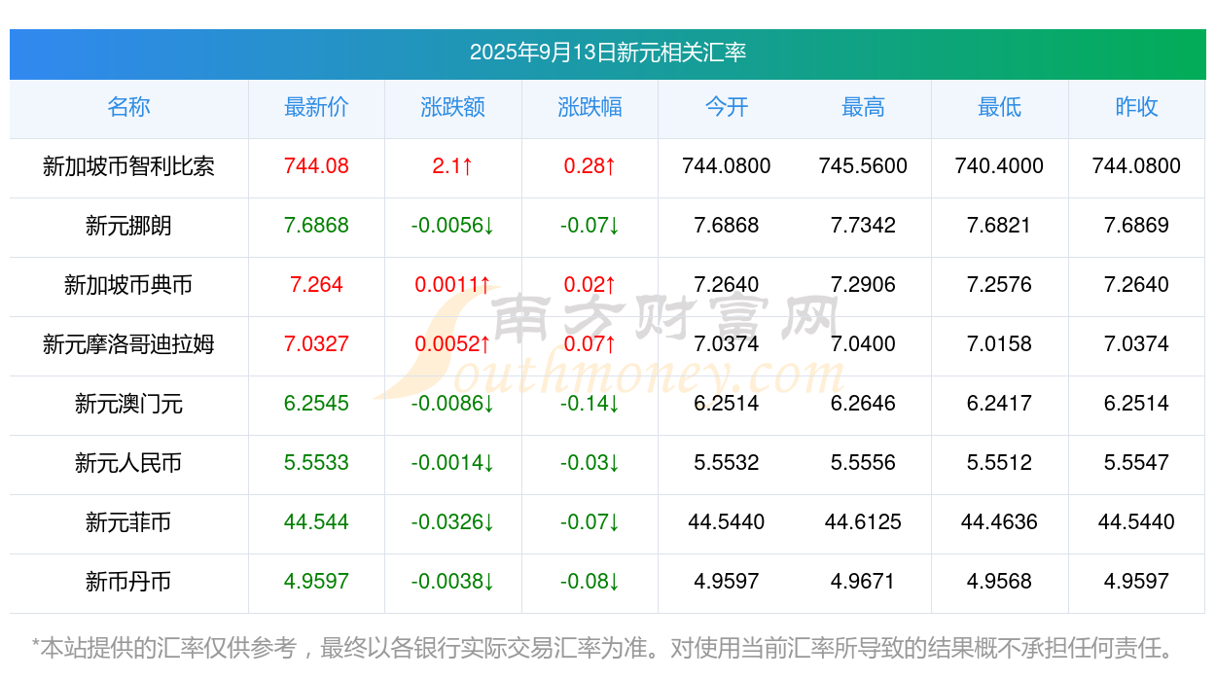Select latest price 7.6868 in 新元挪朗 row
The width and height of the screenshot is (1216, 679).
click(x=316, y=226)
